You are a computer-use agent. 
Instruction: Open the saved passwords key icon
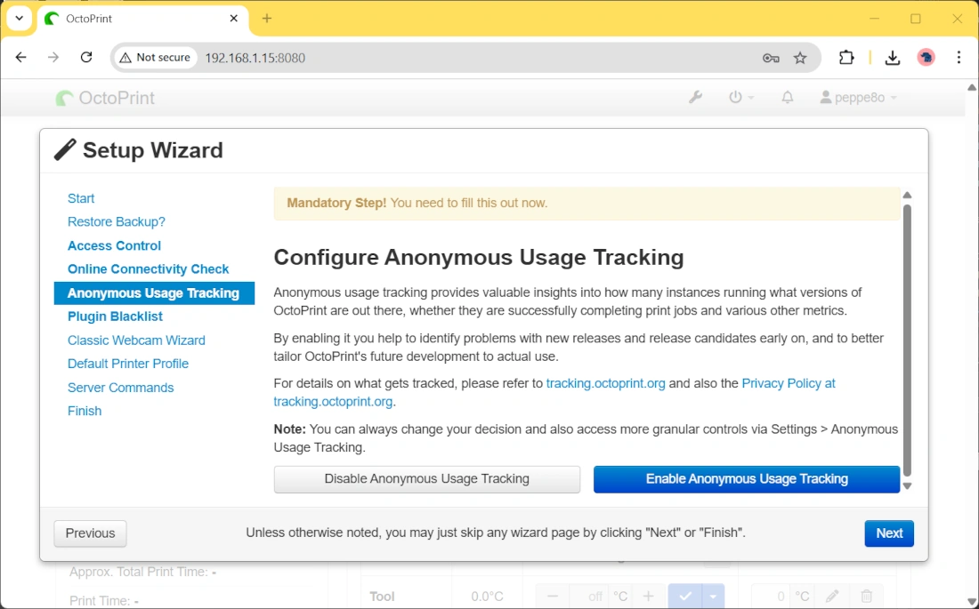click(x=771, y=58)
